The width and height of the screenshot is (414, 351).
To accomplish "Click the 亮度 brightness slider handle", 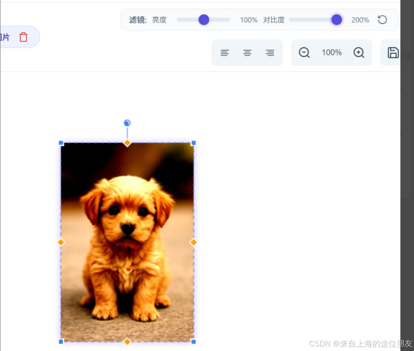I will [203, 20].
